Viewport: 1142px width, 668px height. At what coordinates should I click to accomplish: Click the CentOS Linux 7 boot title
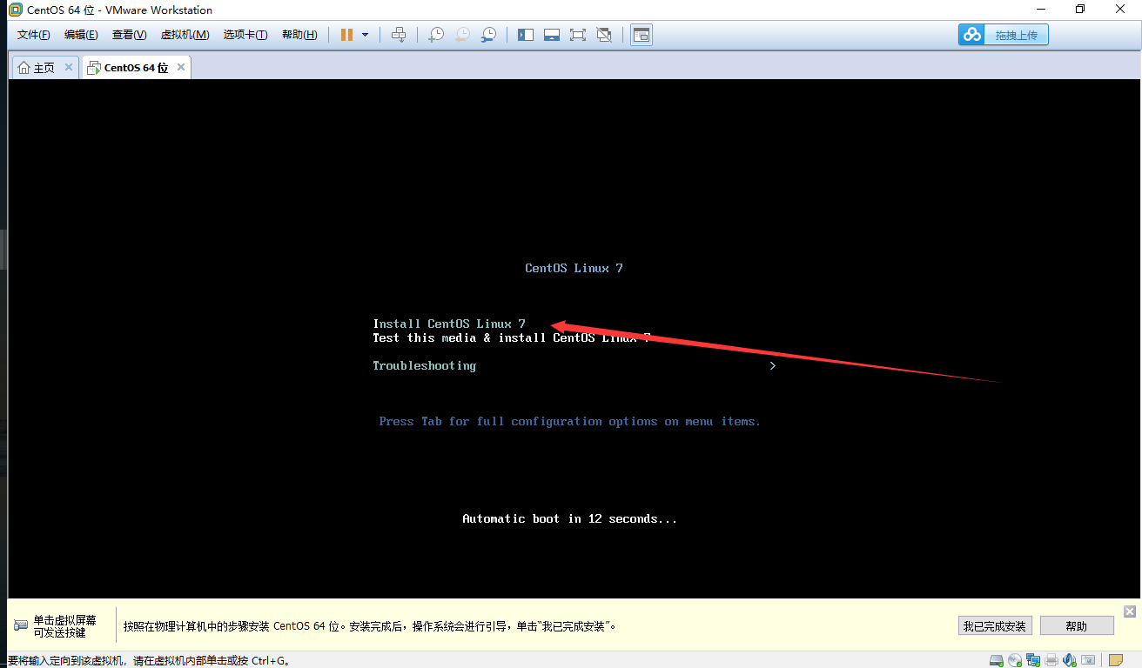[574, 268]
